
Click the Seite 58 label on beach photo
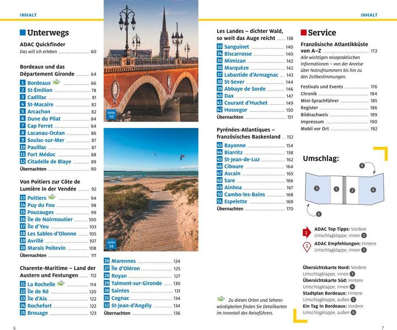(111, 244)
